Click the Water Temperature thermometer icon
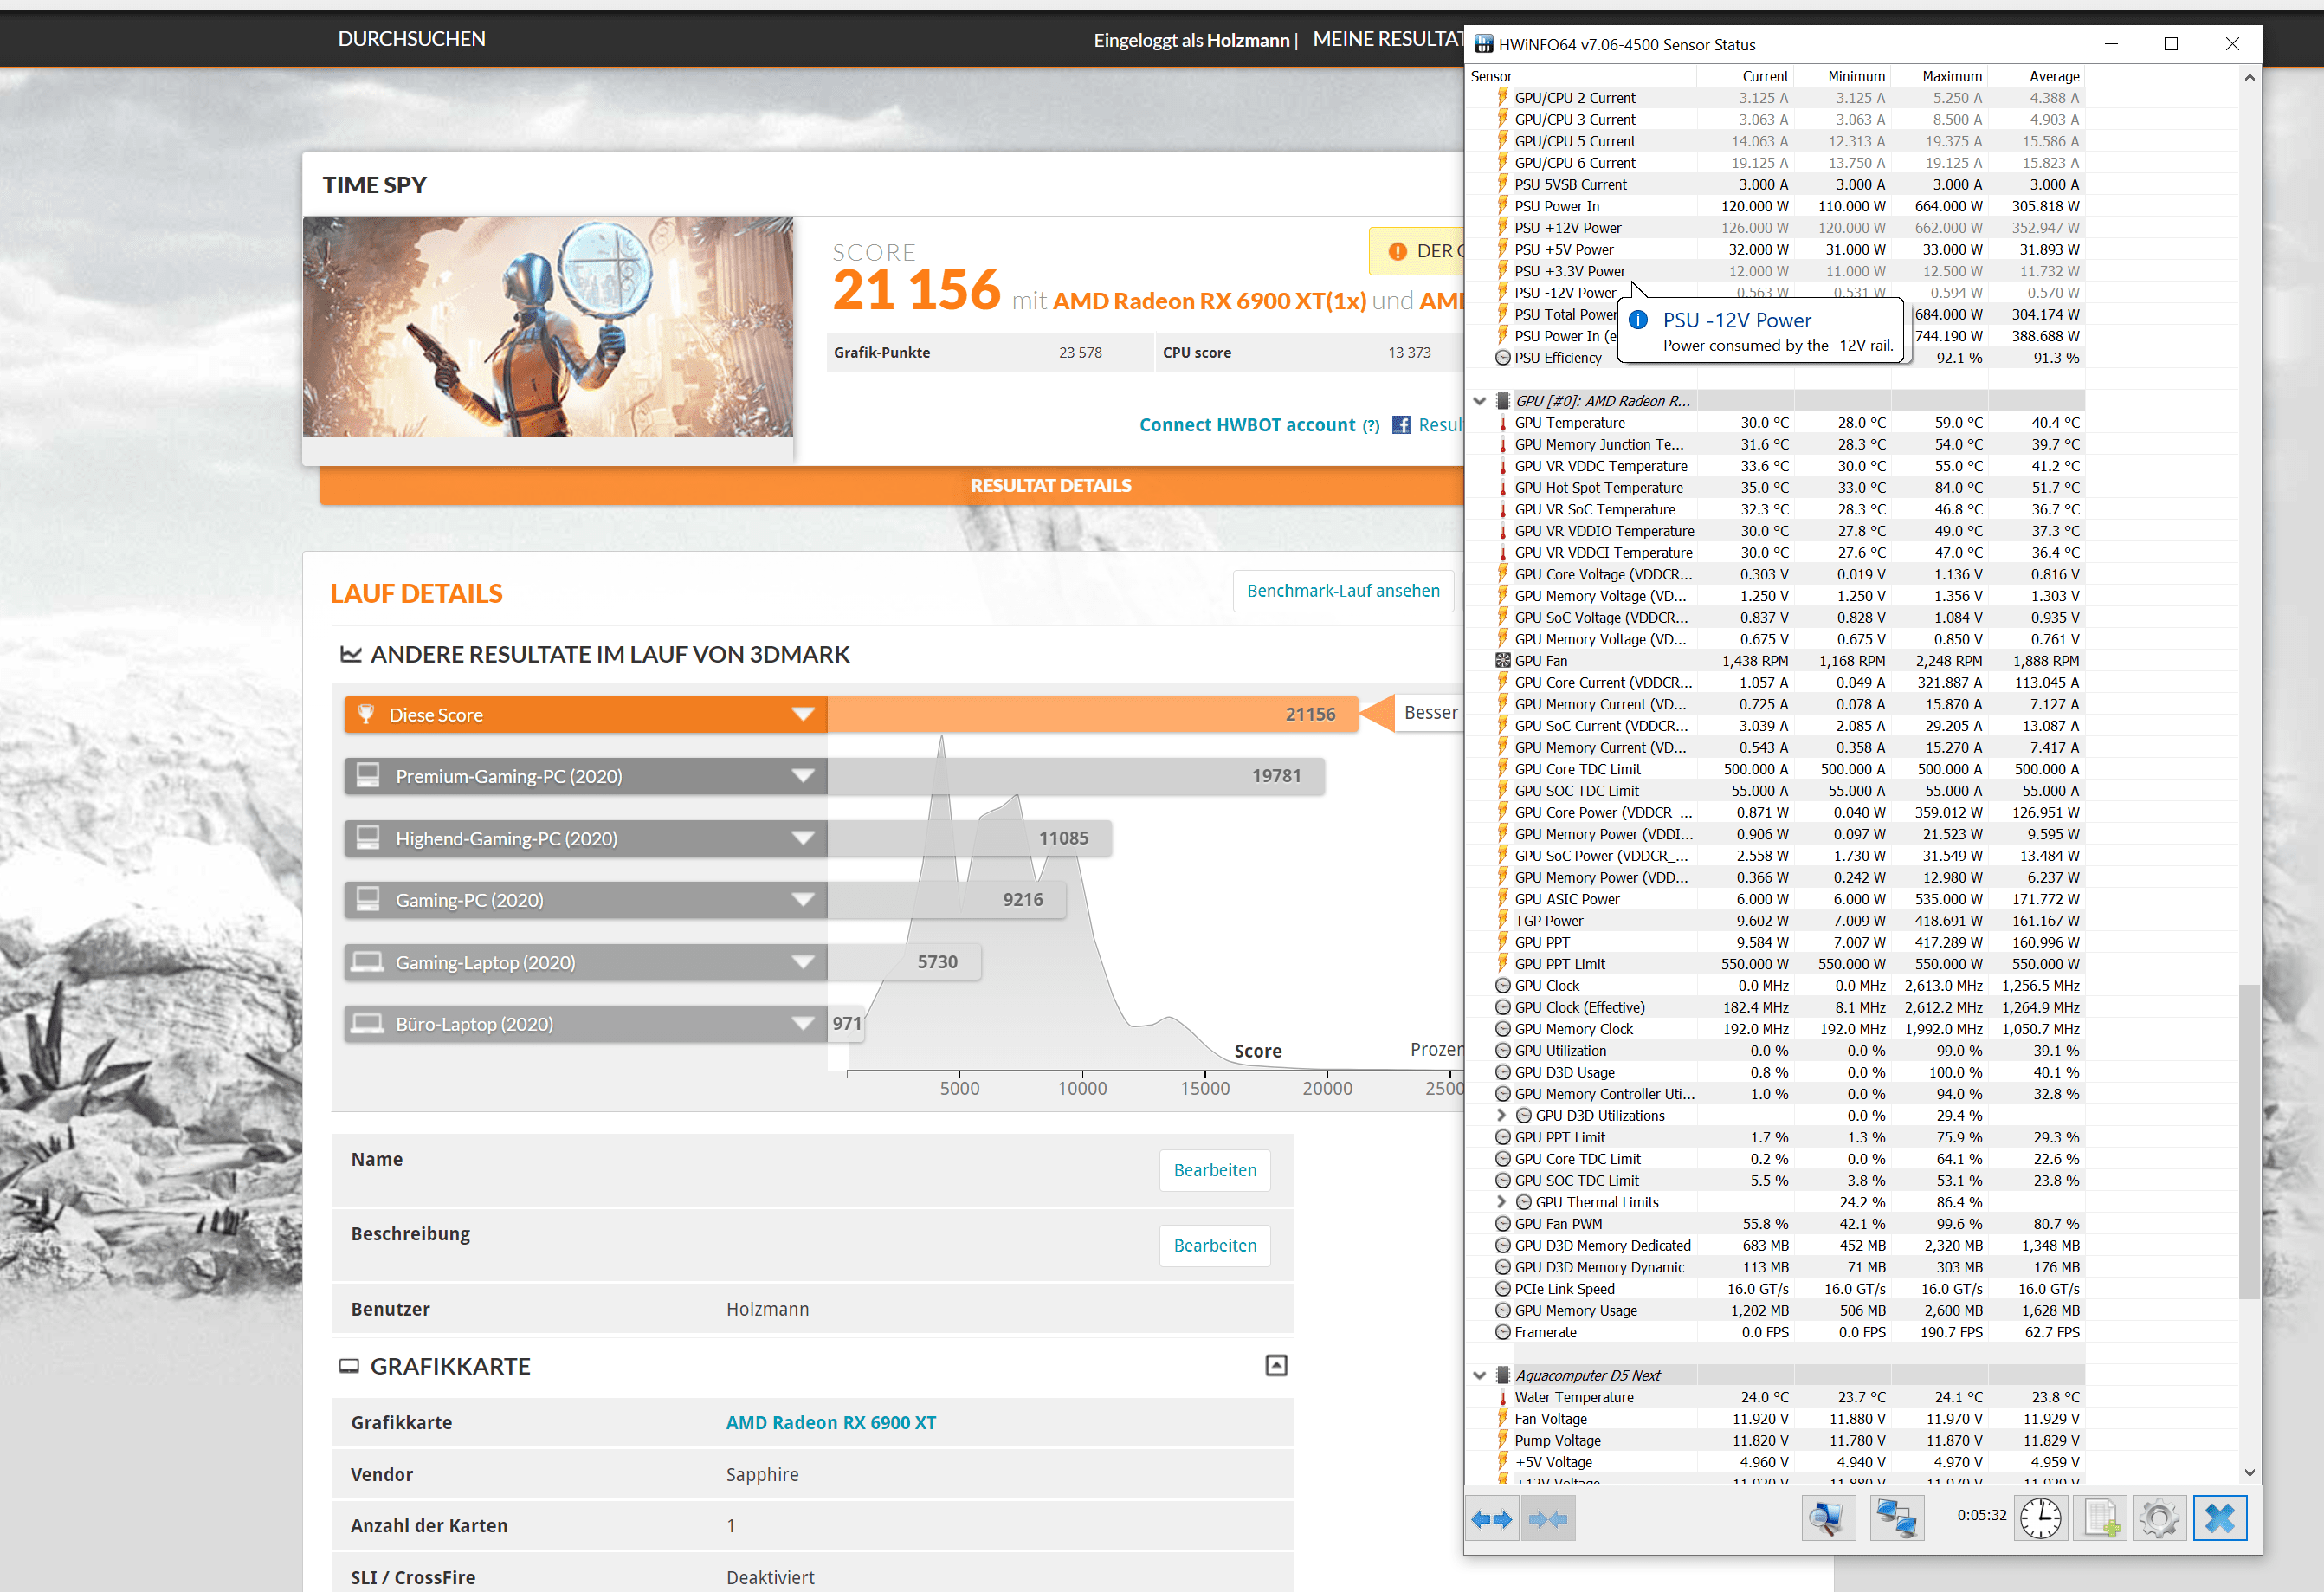Viewport: 2324px width, 1592px height. point(1502,1397)
